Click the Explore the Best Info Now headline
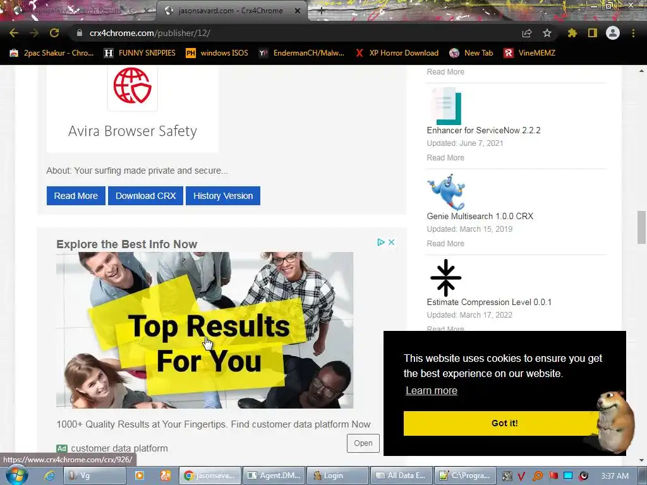 pyautogui.click(x=126, y=244)
